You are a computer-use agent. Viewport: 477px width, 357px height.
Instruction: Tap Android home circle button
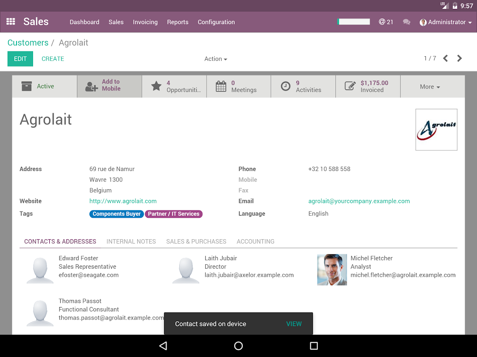click(x=239, y=346)
